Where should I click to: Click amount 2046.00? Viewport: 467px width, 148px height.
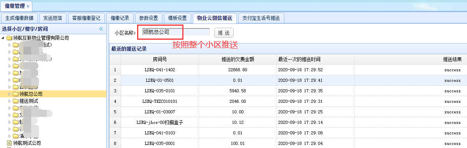(238, 101)
